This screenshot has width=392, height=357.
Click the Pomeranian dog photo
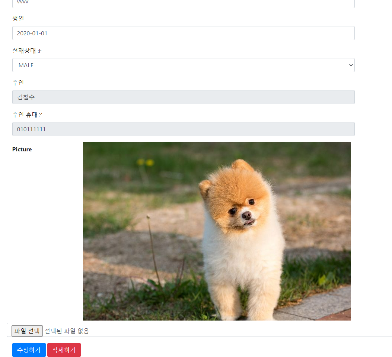[217, 231]
